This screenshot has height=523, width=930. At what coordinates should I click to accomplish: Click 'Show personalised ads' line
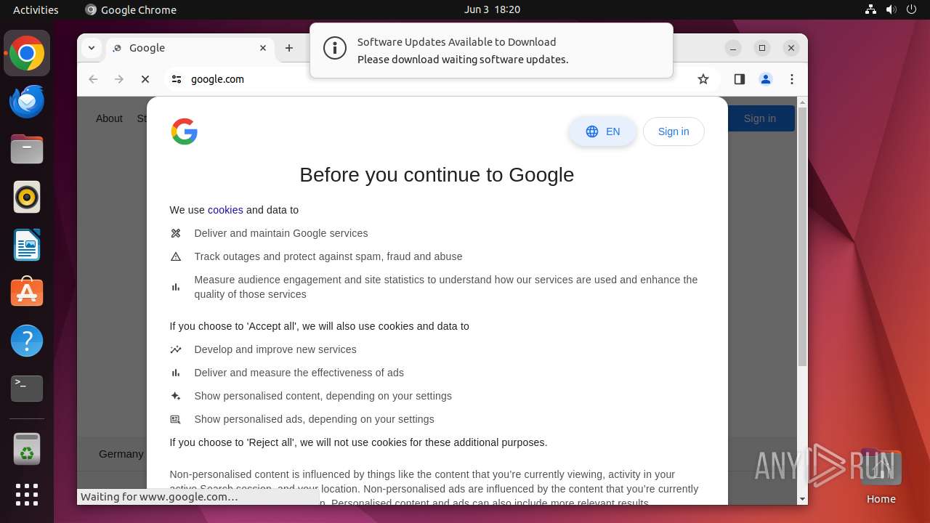pyautogui.click(x=314, y=419)
